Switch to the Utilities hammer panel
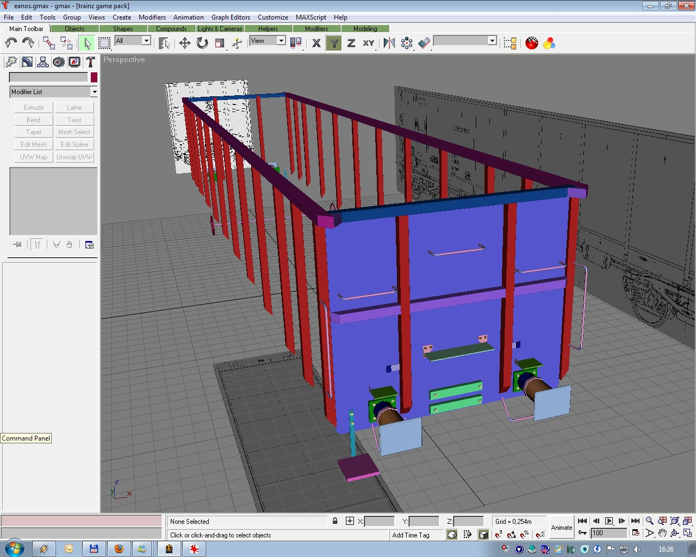Viewport: 696px width, 557px height. (90, 62)
